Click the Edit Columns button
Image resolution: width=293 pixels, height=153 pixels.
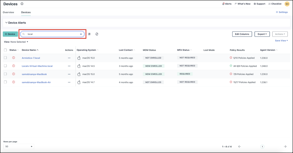[242, 34]
